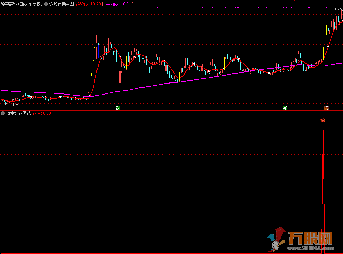Image resolution: width=343 pixels, height=254 pixels.
Task: Click the 万股网 orange text logo
Action: pos(311,238)
